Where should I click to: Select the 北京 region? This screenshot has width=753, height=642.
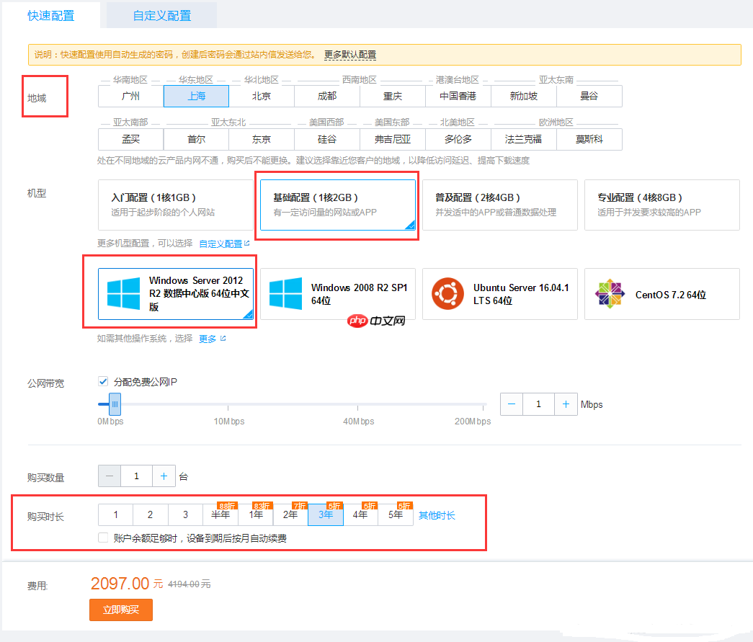[262, 96]
